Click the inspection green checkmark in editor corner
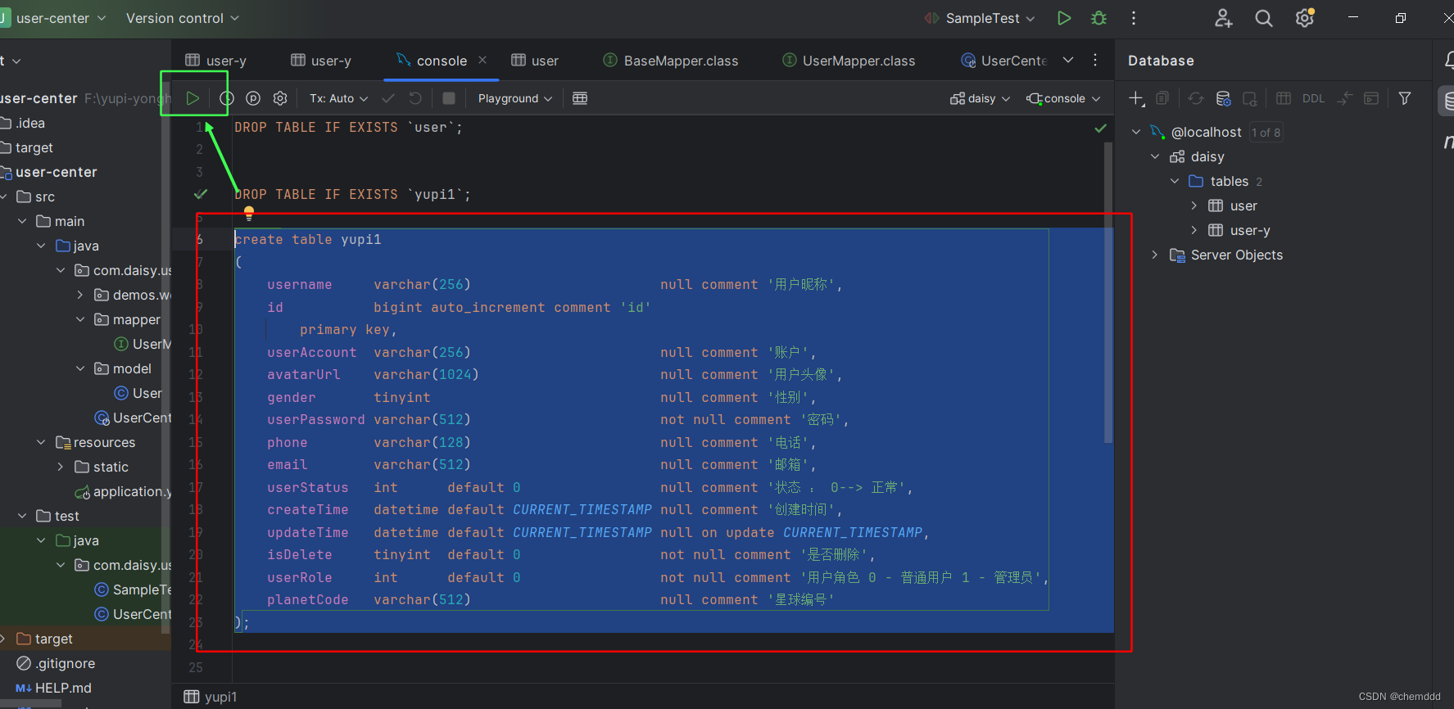This screenshot has height=709, width=1454. 1100,128
